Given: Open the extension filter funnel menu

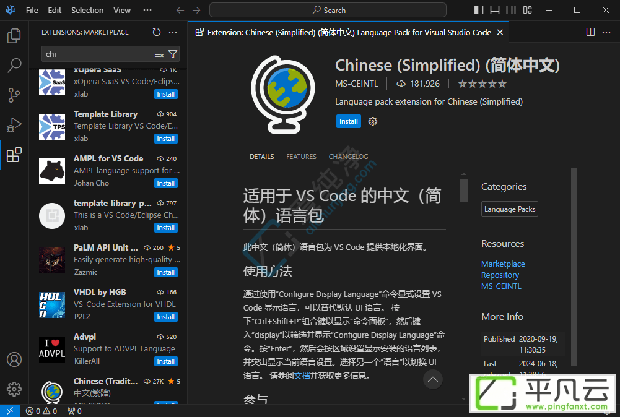Looking at the screenshot, I should tap(173, 54).
